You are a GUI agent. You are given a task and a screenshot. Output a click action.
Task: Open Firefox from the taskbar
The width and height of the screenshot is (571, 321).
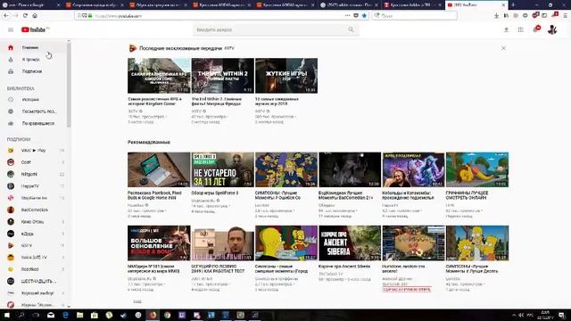click(x=153, y=315)
